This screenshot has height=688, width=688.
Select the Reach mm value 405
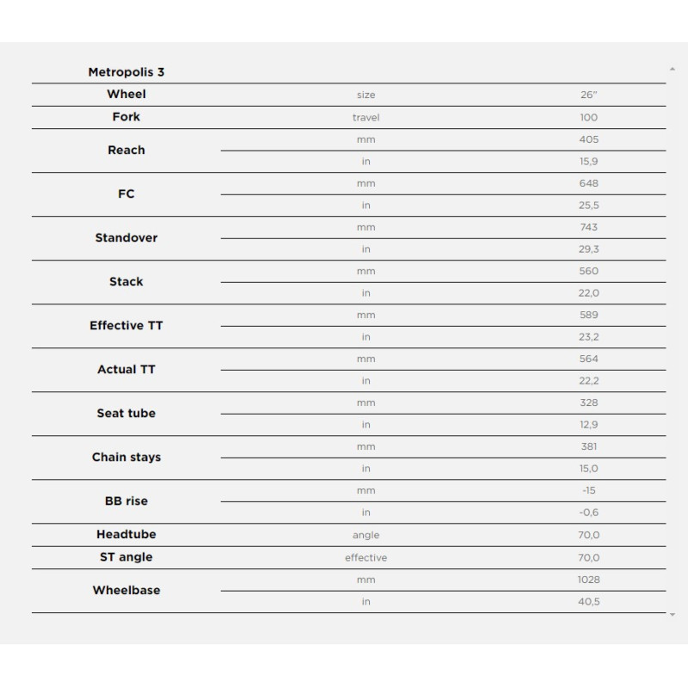click(x=589, y=139)
